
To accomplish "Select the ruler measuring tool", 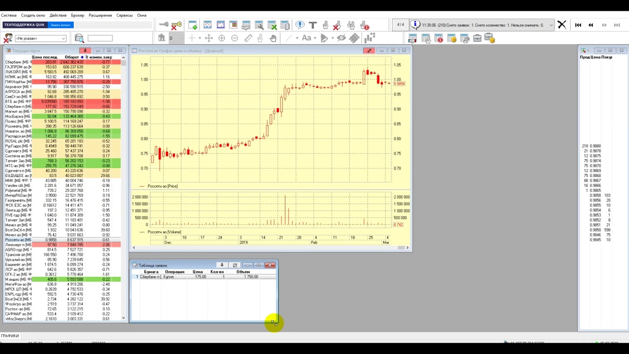I will tap(248, 38).
